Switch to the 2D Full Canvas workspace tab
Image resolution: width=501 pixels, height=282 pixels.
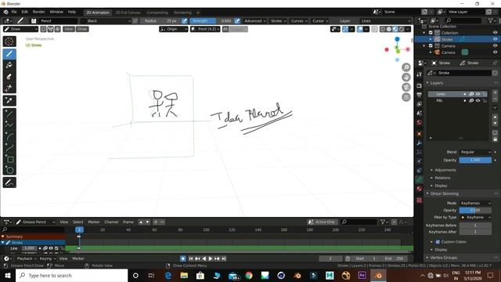pos(128,13)
